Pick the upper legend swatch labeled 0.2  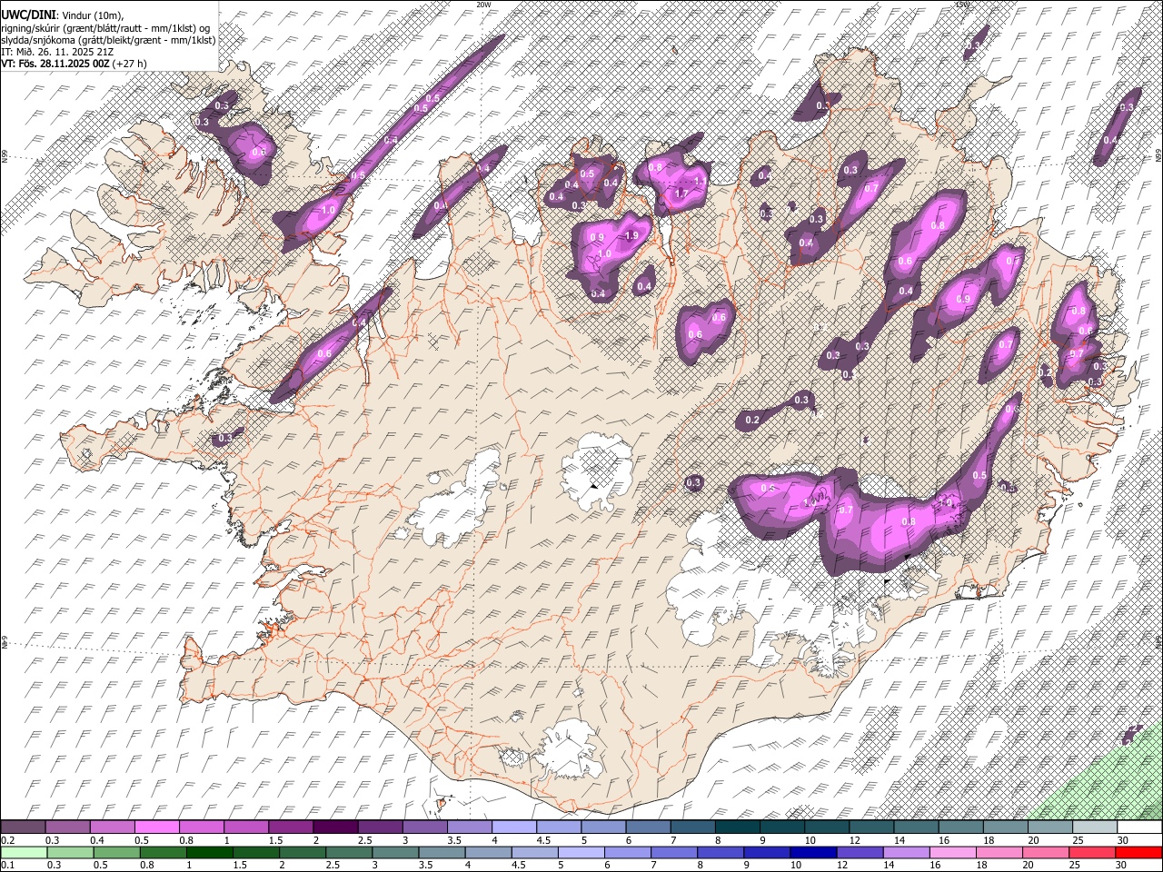point(23,827)
